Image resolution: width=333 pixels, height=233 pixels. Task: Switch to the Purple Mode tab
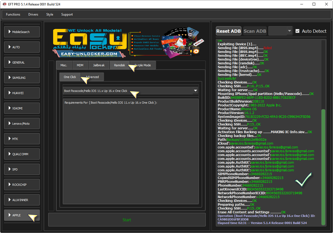tap(143, 65)
